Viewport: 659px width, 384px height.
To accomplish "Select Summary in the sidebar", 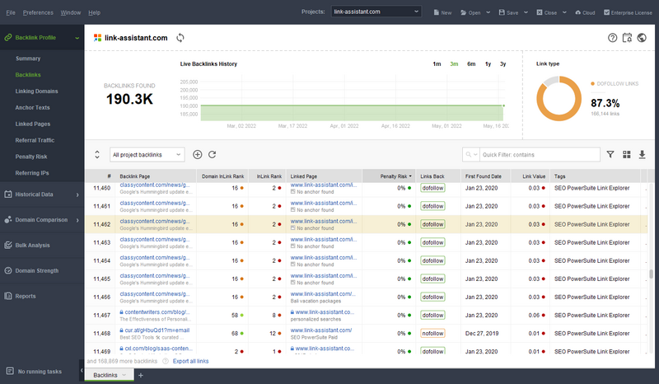I will pyautogui.click(x=28, y=59).
